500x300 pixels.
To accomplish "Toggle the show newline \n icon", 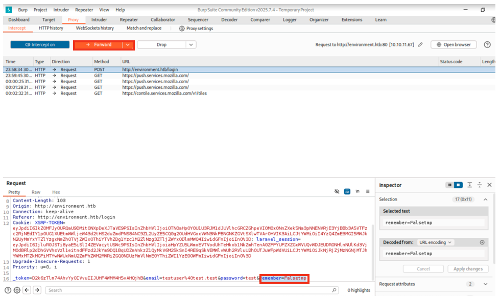I will (x=358, y=191).
